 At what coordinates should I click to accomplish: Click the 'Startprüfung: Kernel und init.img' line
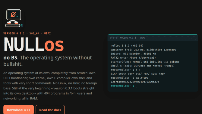pos(145,62)
